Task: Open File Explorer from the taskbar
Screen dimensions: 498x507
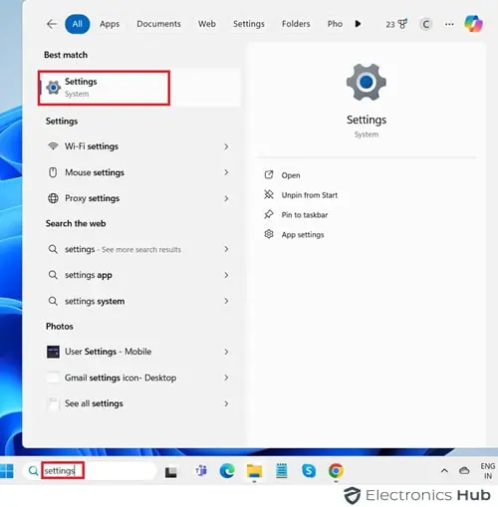Action: click(x=254, y=470)
